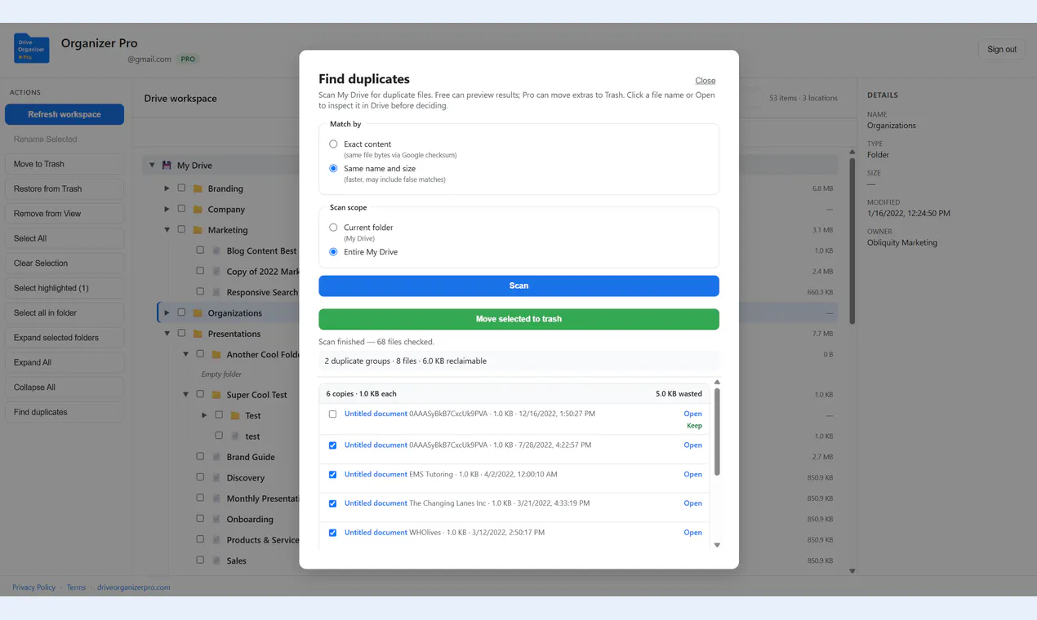Click Select All action

65,238
